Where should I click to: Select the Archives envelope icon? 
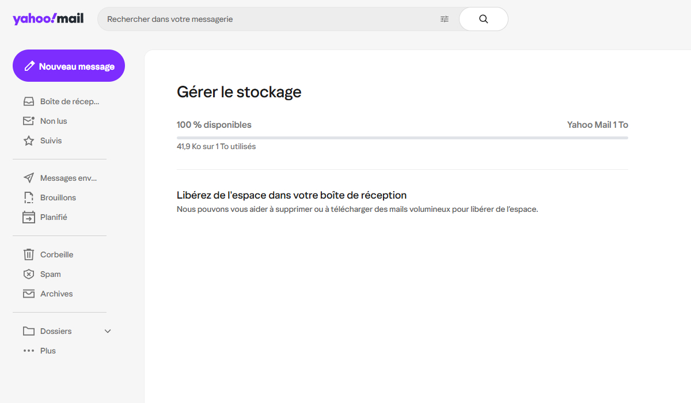click(x=28, y=293)
